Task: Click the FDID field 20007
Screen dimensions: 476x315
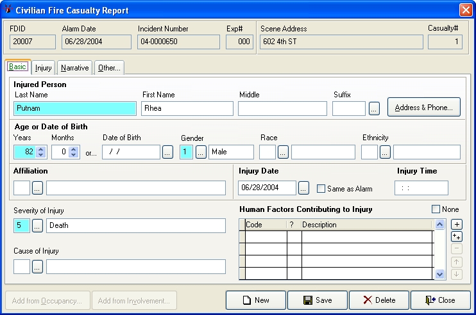Action: (x=33, y=42)
